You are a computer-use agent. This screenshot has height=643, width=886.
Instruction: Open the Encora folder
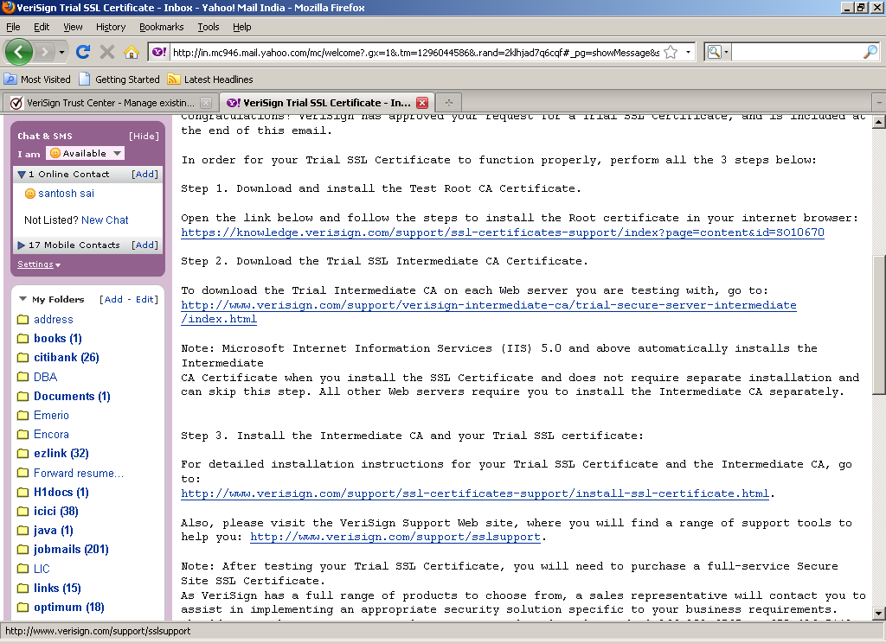[x=51, y=434]
